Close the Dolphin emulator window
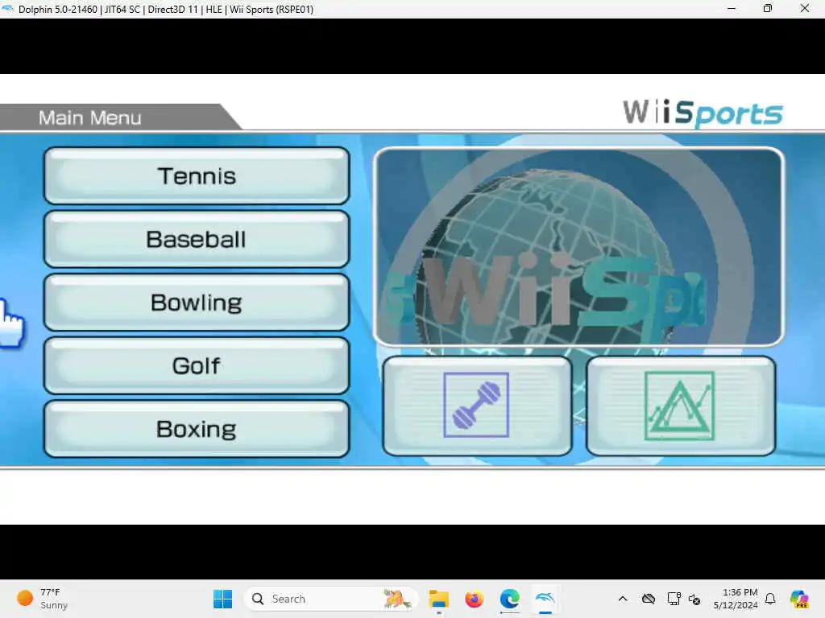 click(805, 8)
